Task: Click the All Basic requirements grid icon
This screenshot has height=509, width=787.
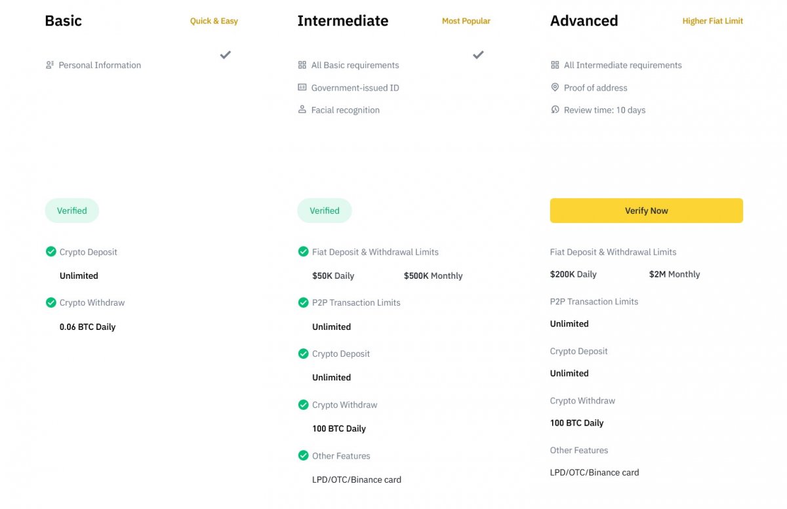Action: pos(302,65)
